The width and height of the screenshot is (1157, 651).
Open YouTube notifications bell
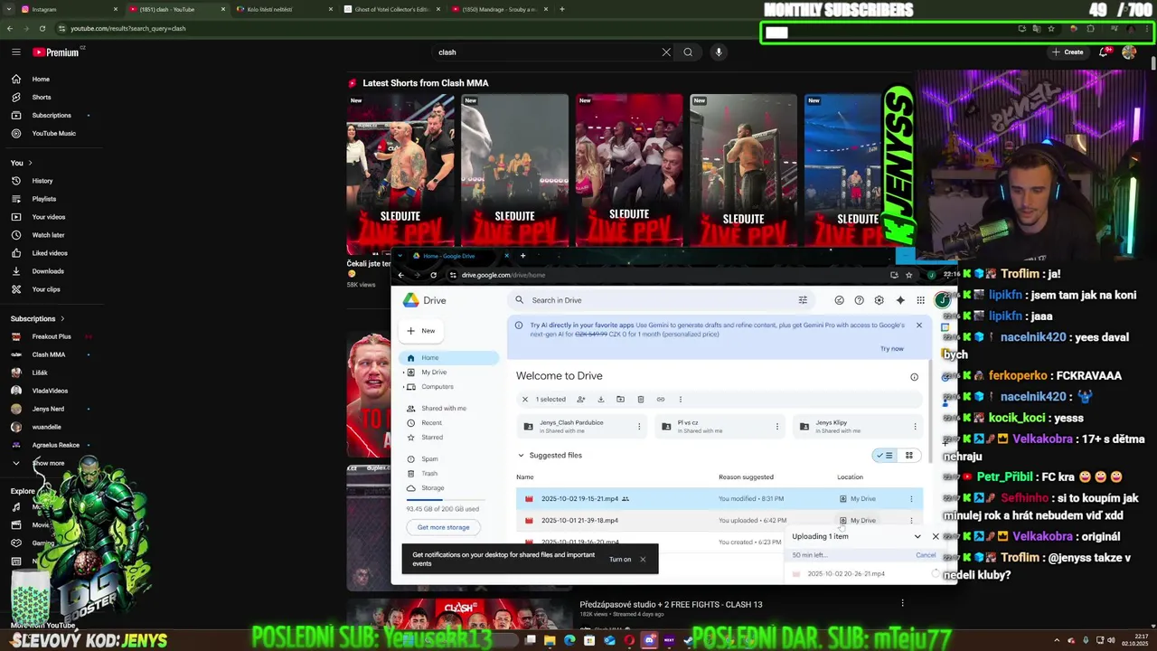1103,52
